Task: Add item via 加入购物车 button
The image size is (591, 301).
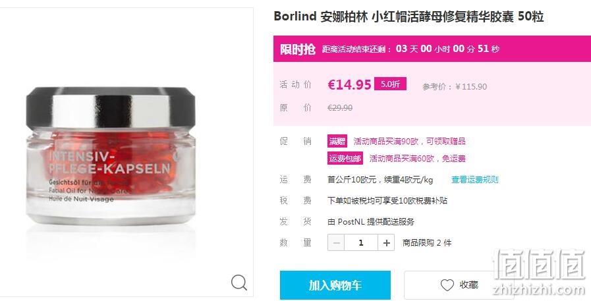Action: point(335,285)
